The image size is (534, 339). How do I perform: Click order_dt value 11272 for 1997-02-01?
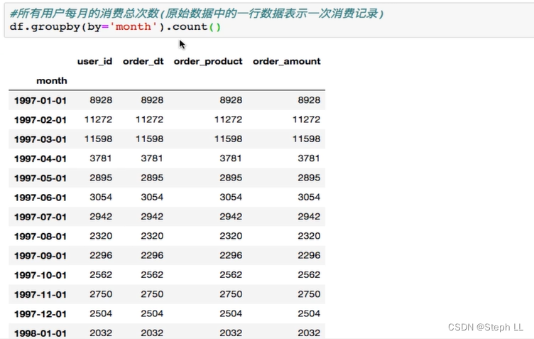pyautogui.click(x=150, y=119)
